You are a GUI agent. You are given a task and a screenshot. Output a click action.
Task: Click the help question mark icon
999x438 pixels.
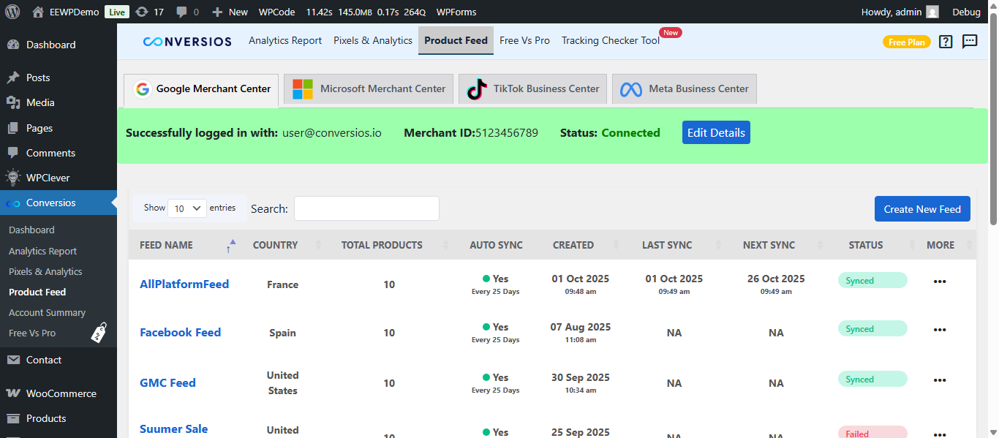(x=945, y=42)
